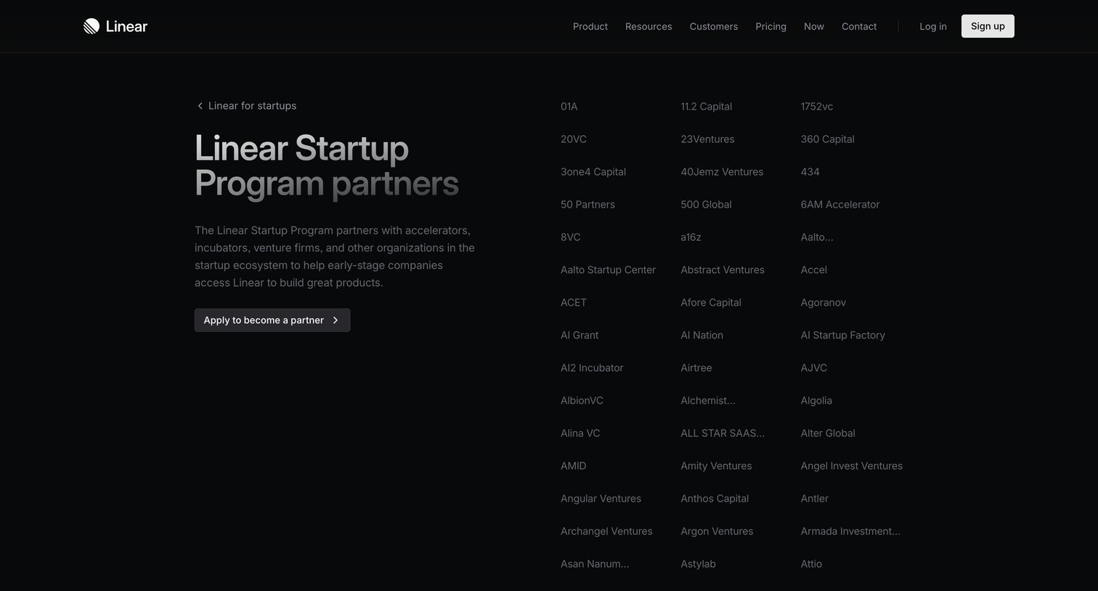This screenshot has height=591, width=1098.
Task: Select AMID in partner list
Action: [x=574, y=466]
